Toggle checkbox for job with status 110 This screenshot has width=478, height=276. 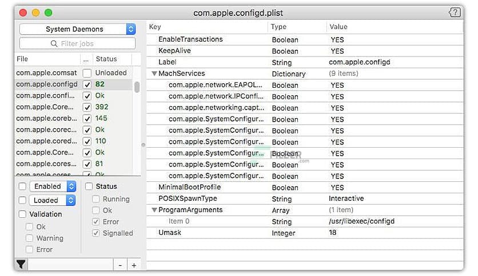[x=87, y=141]
